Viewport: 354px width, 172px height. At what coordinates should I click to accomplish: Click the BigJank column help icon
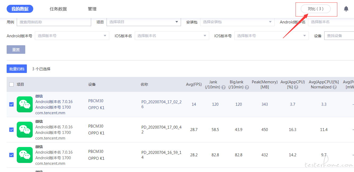click(247, 87)
